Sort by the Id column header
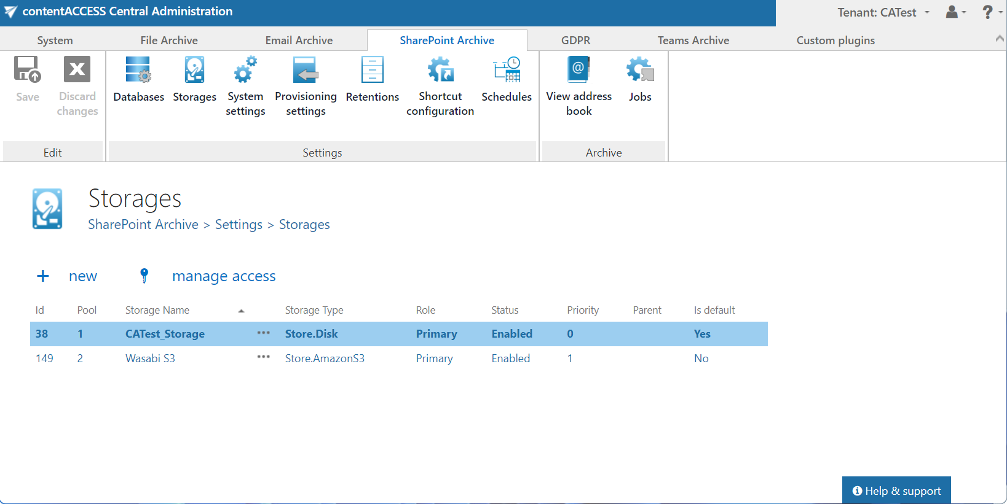This screenshot has width=1007, height=504. click(40, 310)
